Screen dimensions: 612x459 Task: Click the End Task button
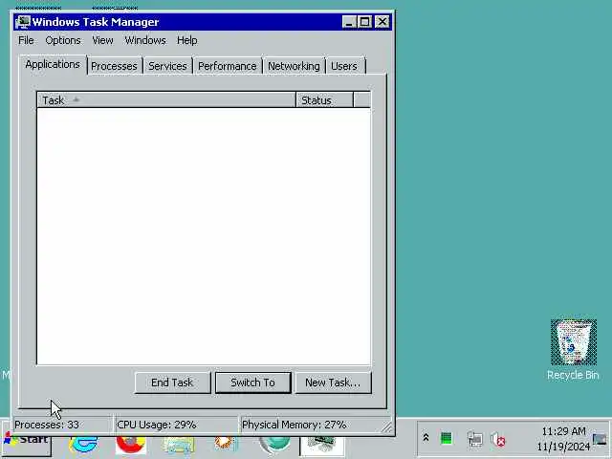click(x=172, y=382)
